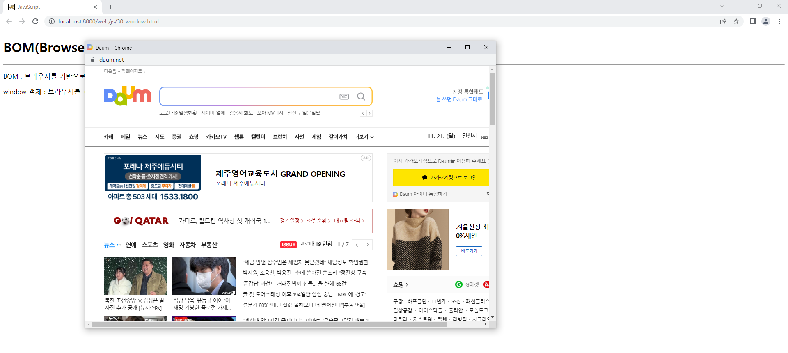Screen dimensions: 788x353
Task: Expand the 더보기 menu dropdown
Action: [364, 137]
